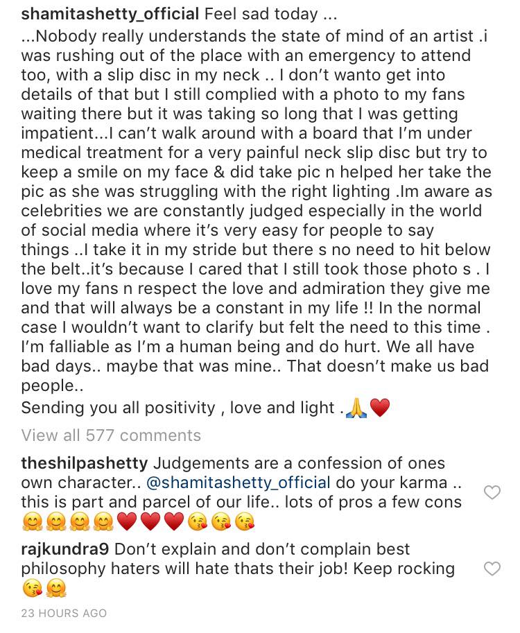Tap first hugging emoji in theshilpashetty's comment
Screen dimensions: 520x633
31,521
